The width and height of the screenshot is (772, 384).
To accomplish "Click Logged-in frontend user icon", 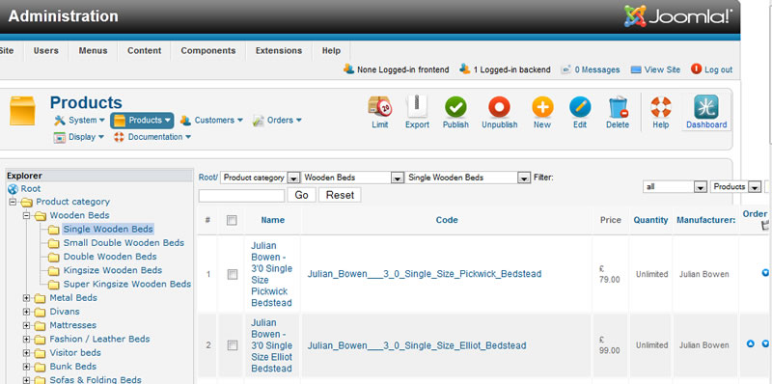I will 348,69.
